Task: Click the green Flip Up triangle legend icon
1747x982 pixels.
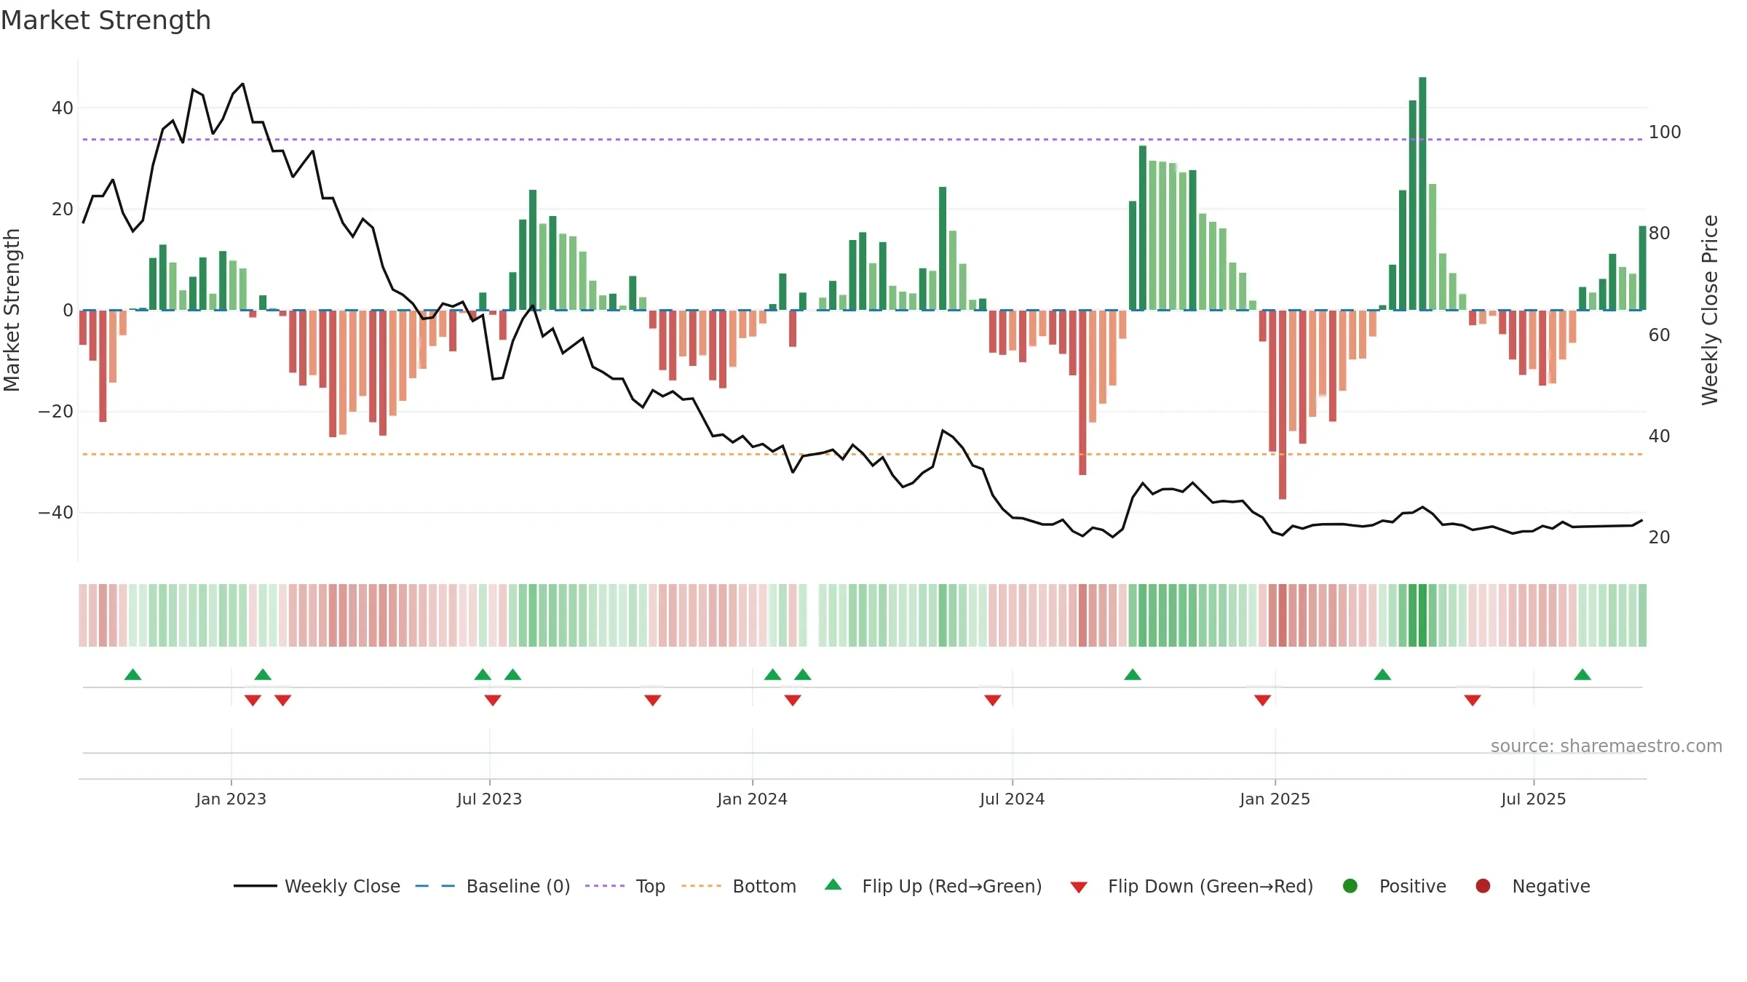Action: click(833, 885)
